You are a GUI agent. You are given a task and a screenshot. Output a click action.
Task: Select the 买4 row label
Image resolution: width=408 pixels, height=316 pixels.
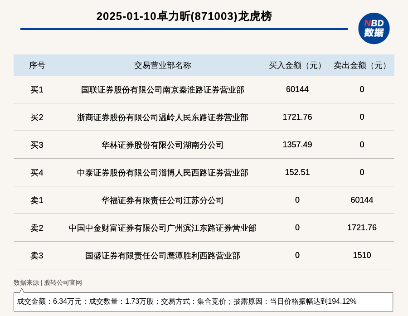click(x=37, y=173)
